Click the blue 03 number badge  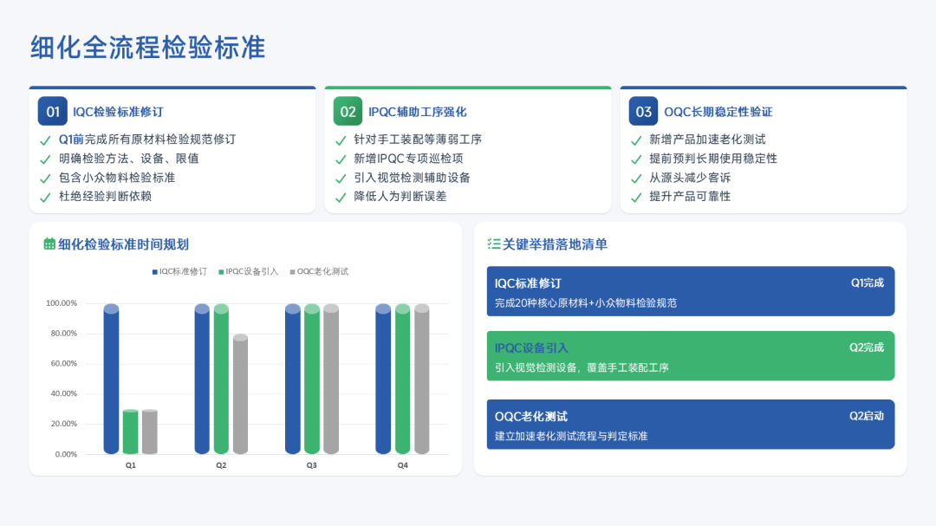click(643, 112)
